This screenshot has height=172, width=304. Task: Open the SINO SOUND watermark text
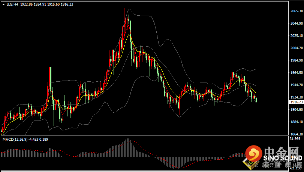pyautogui.click(x=283, y=158)
